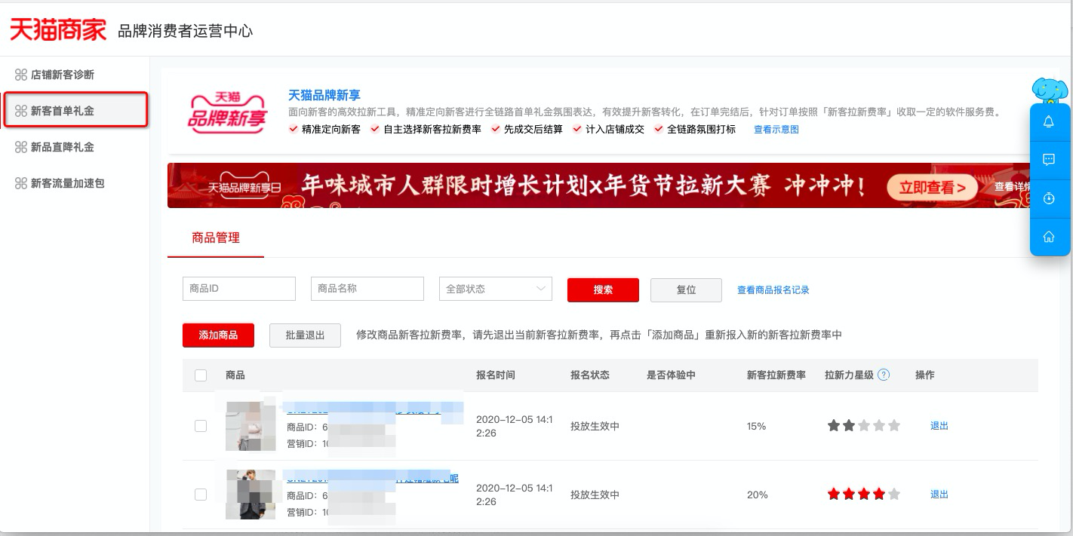Open the 查看示意图 link
Image resolution: width=1073 pixels, height=536 pixels.
point(776,130)
